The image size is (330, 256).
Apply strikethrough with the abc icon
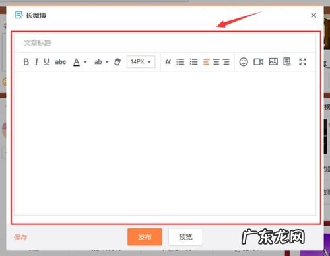click(60, 62)
